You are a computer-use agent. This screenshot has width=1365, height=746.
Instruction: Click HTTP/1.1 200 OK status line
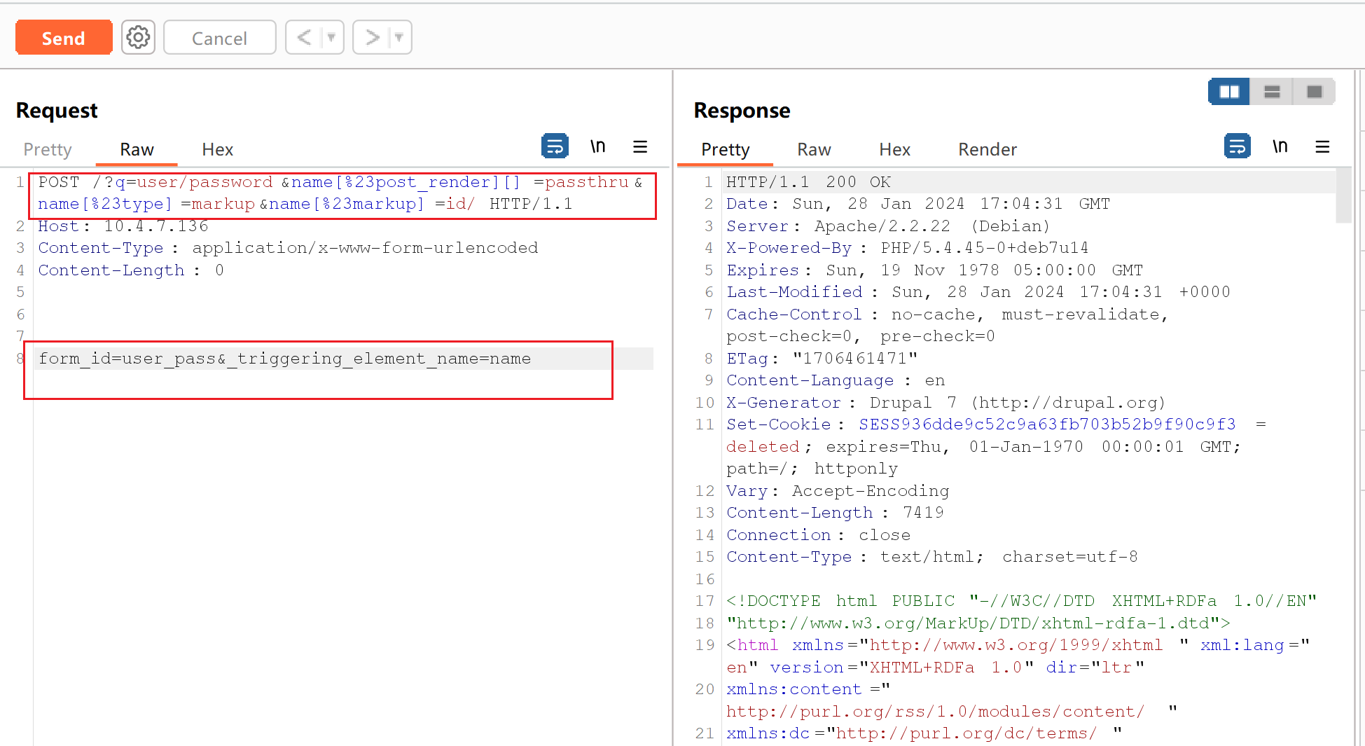[808, 182]
